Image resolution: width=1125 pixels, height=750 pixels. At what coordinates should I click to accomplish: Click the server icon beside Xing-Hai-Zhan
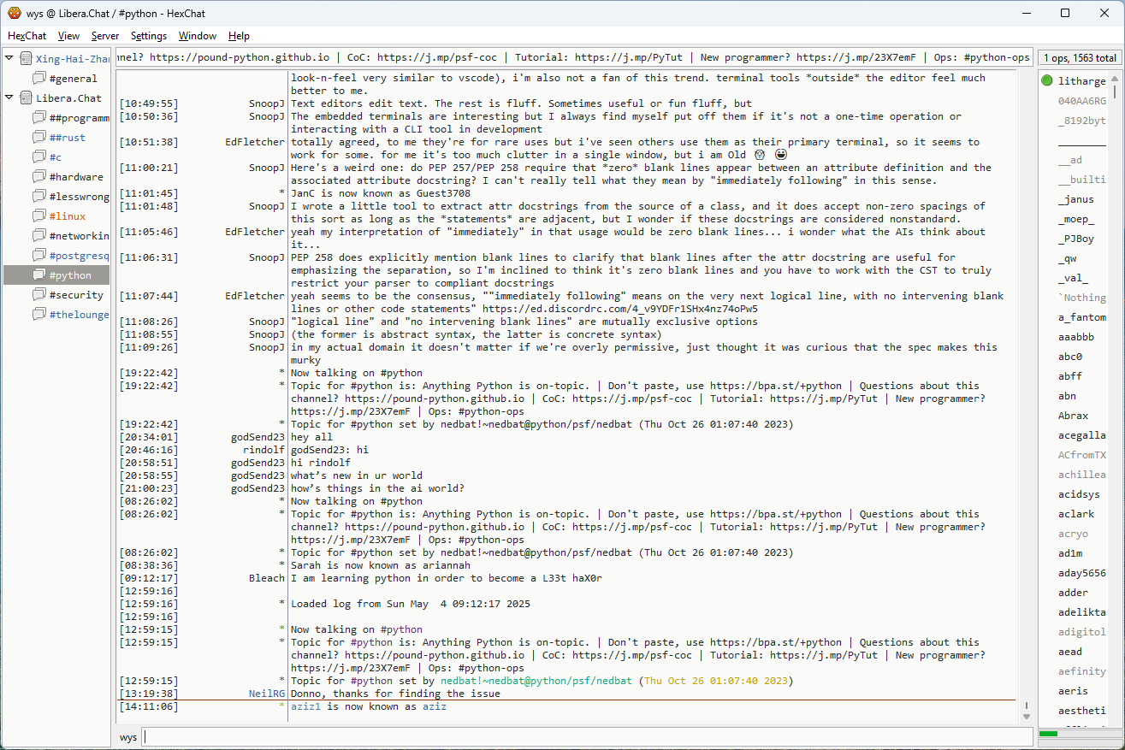pyautogui.click(x=27, y=59)
